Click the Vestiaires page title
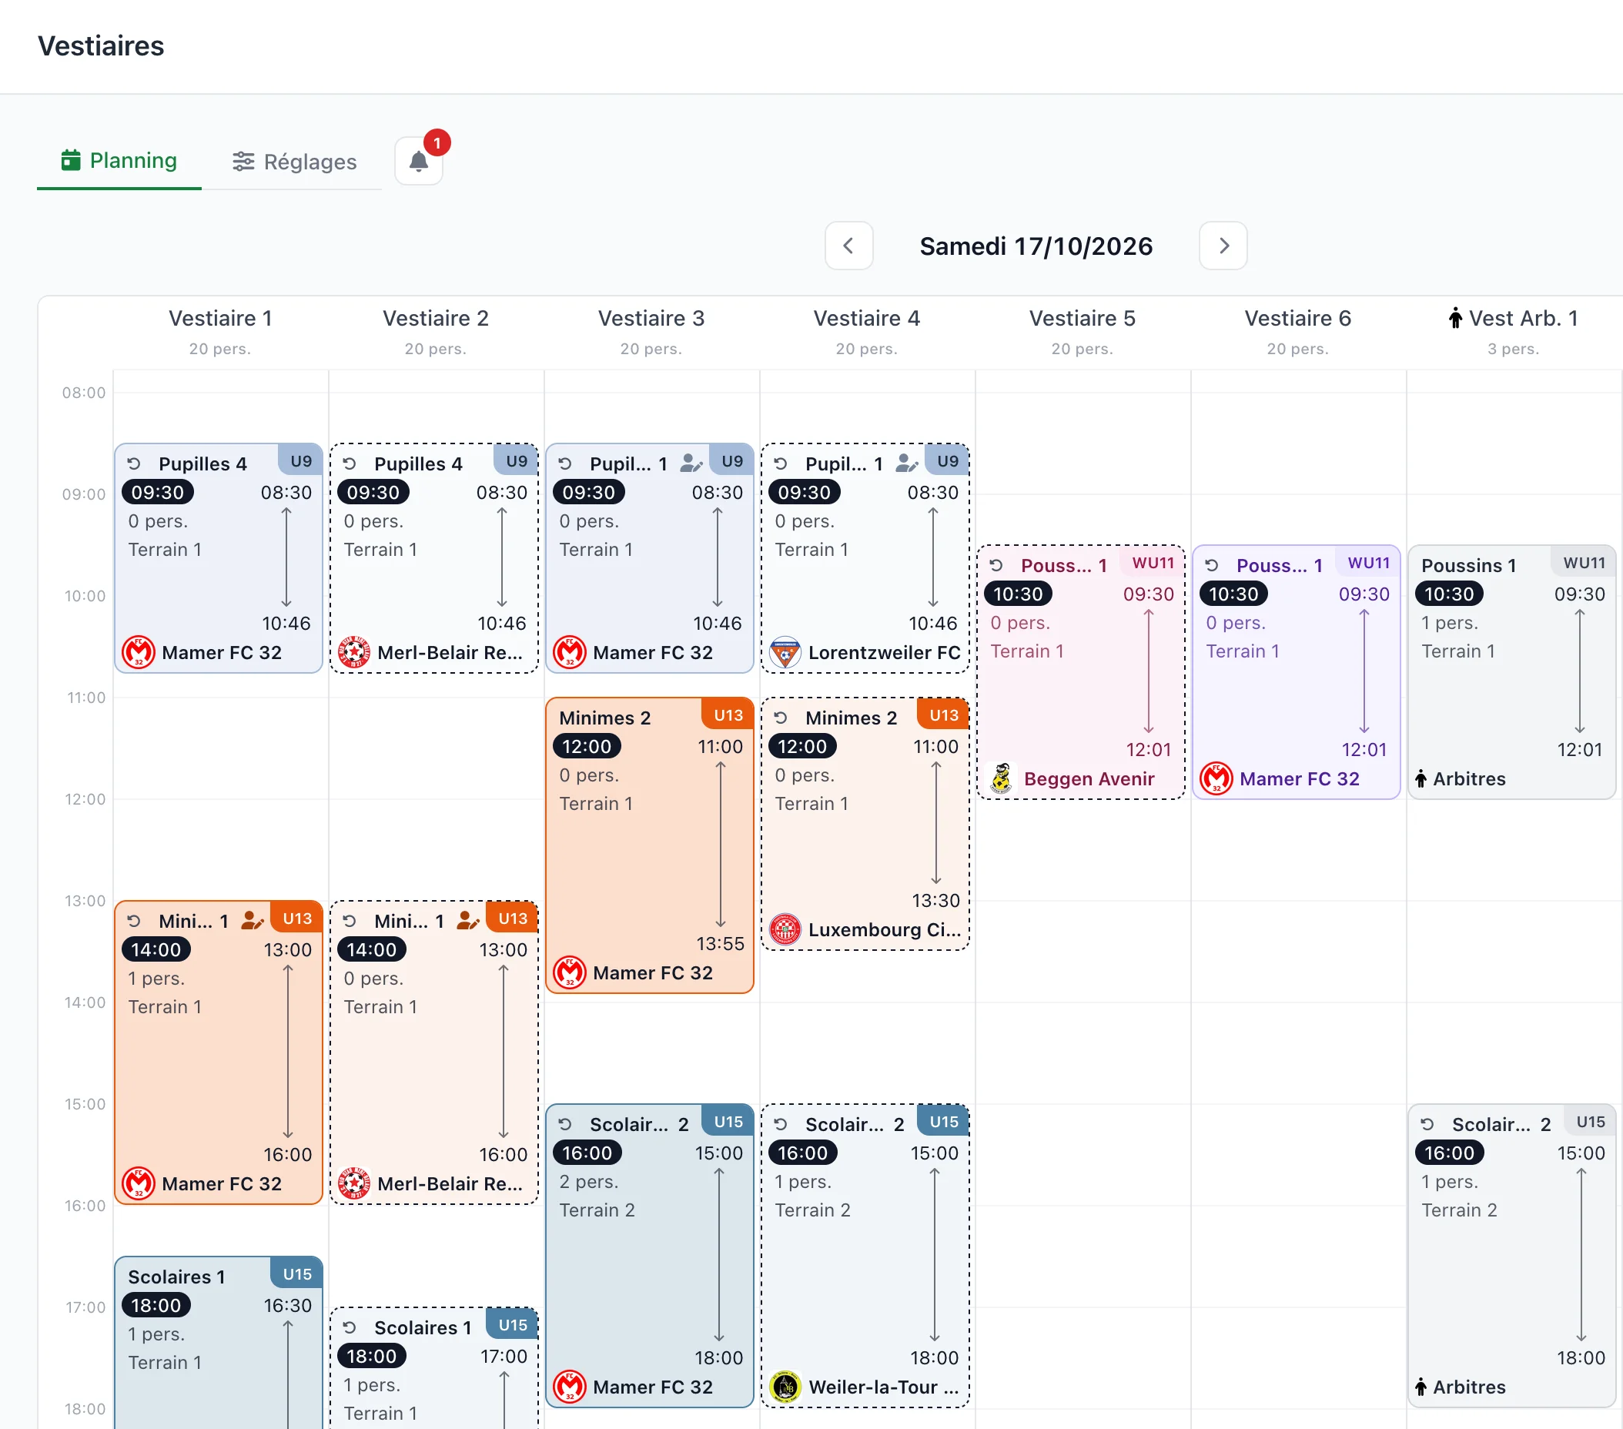Image resolution: width=1623 pixels, height=1429 pixels. (101, 46)
